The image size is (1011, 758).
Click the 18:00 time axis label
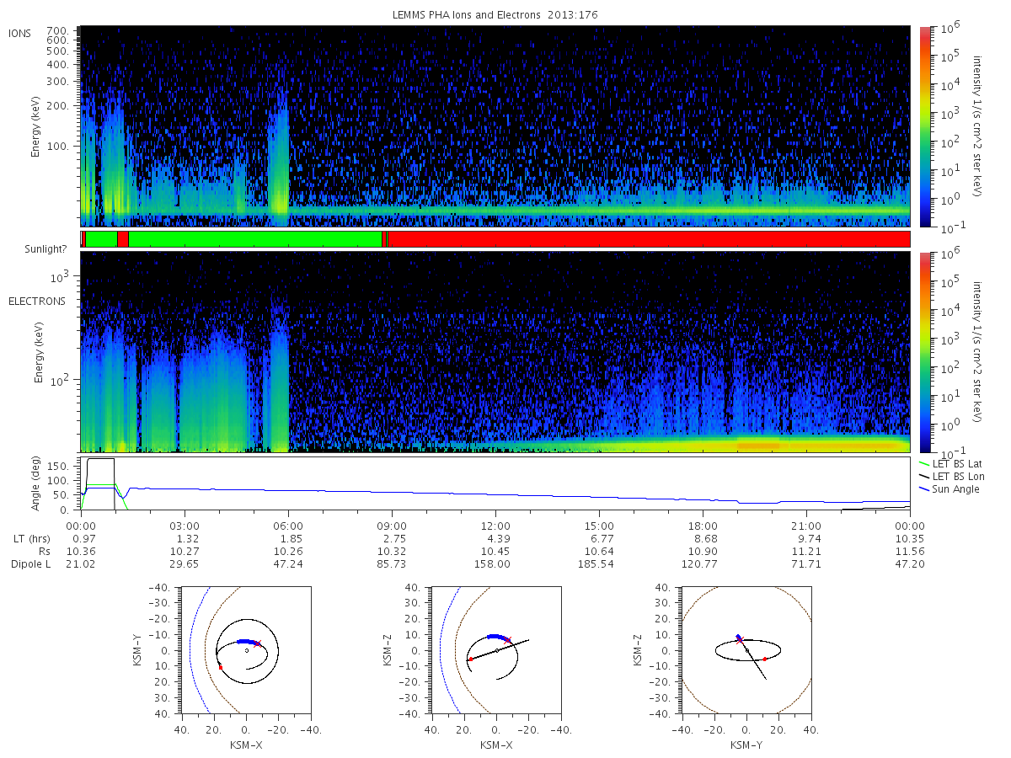pyautogui.click(x=703, y=524)
